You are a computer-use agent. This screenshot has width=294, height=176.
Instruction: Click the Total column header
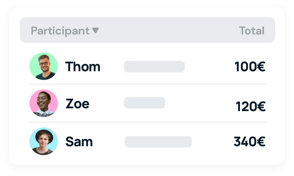click(x=252, y=31)
